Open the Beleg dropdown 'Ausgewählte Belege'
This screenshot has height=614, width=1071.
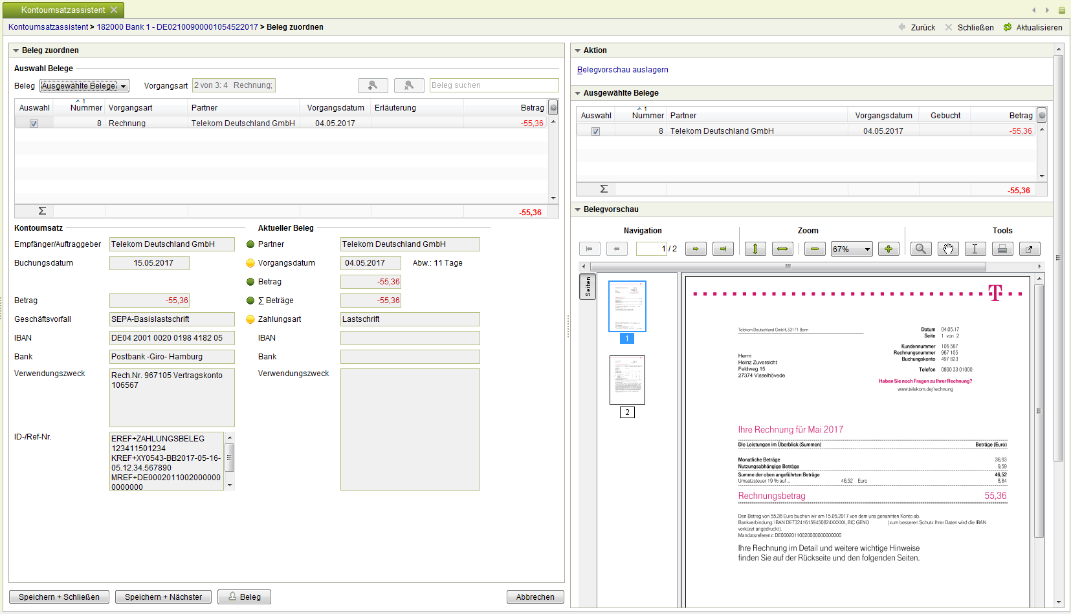tap(84, 86)
